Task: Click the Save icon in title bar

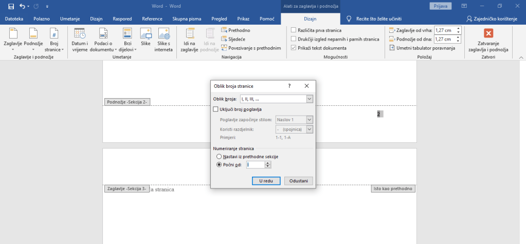Action: [x=10, y=6]
